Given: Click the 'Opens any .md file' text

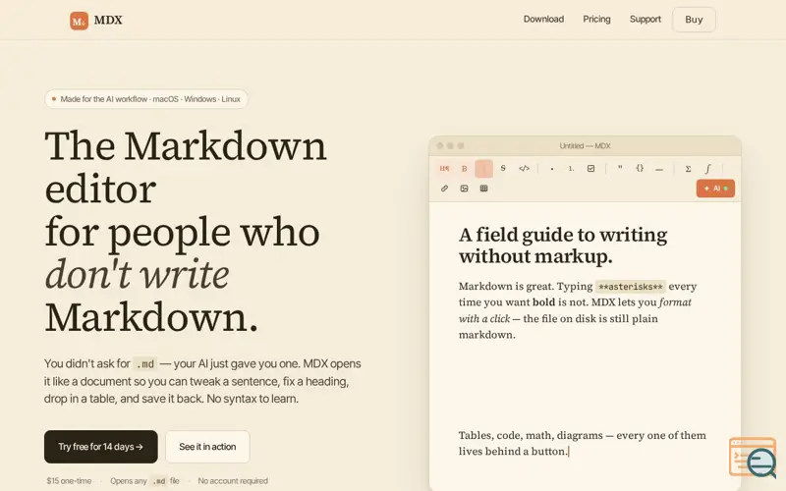Looking at the screenshot, I should pyautogui.click(x=144, y=480).
